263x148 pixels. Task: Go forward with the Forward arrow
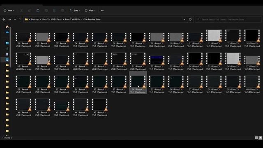click(10, 19)
